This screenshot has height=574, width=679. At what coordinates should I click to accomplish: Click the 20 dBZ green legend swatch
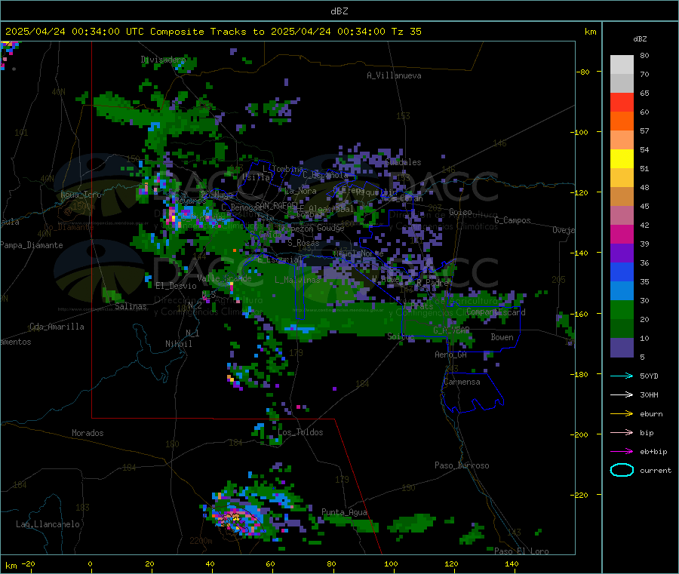pyautogui.click(x=622, y=309)
